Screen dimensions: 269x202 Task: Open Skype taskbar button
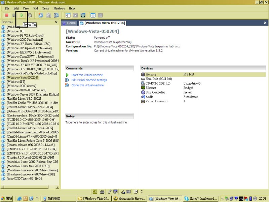tap(200, 198)
